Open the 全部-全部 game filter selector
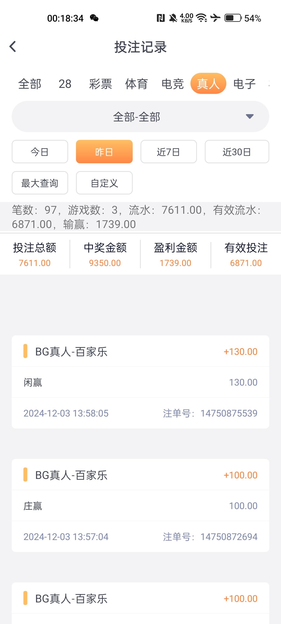 (x=137, y=116)
